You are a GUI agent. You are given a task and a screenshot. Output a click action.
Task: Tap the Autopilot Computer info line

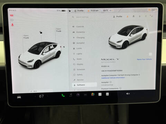tap(120, 75)
